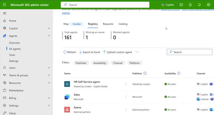Open the Publisher filter dropdown
Viewport: 214px width, 115px height.
[x=81, y=63]
